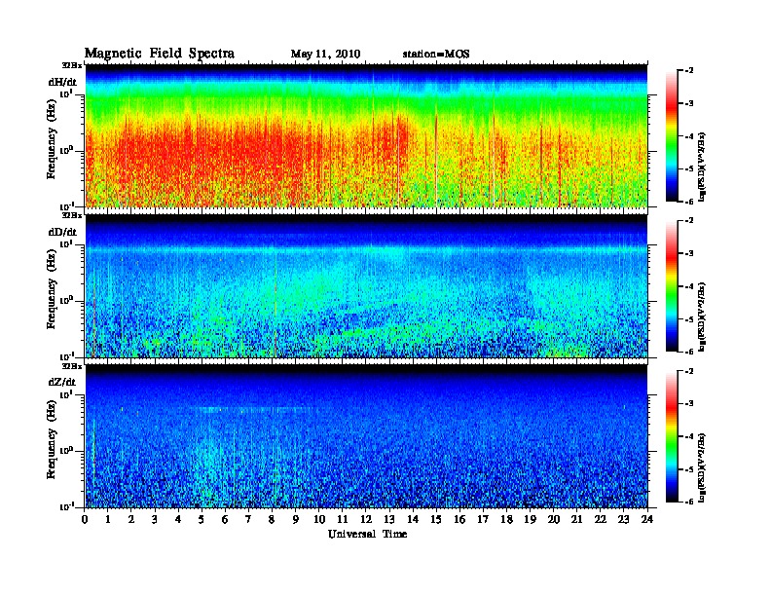This screenshot has width=771, height=596.
Task: Click the dH/dt panel label
Action: (62, 82)
